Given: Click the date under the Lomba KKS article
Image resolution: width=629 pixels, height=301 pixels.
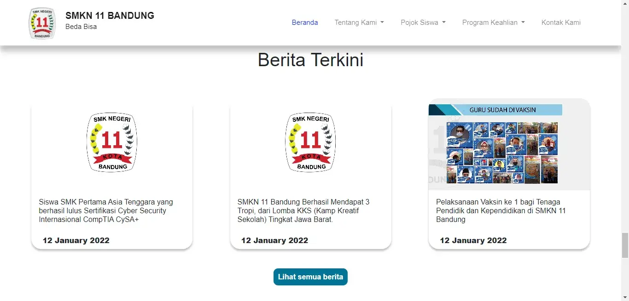Looking at the screenshot, I should 274,240.
